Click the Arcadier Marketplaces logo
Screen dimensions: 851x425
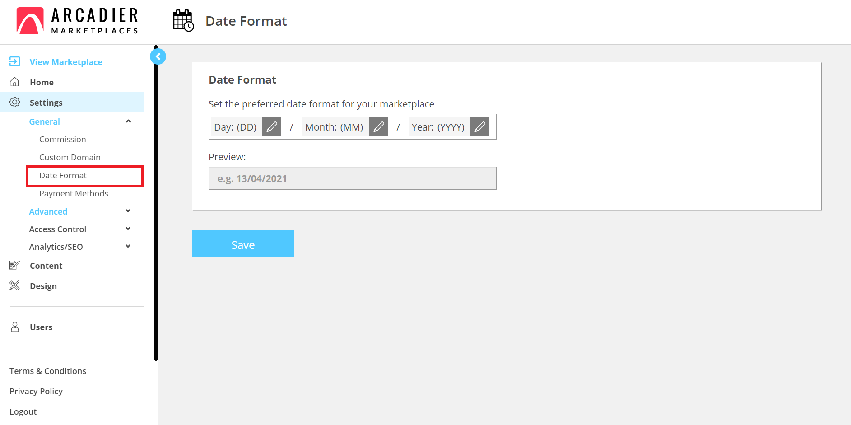point(77,20)
